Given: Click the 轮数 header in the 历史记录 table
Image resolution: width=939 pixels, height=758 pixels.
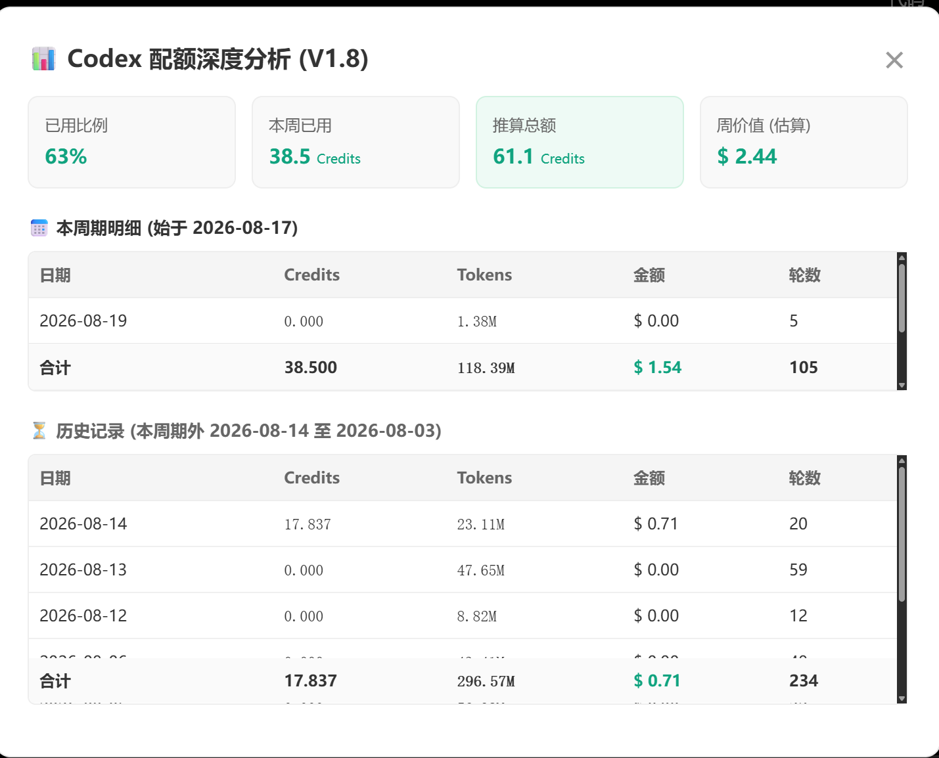Looking at the screenshot, I should pos(805,478).
